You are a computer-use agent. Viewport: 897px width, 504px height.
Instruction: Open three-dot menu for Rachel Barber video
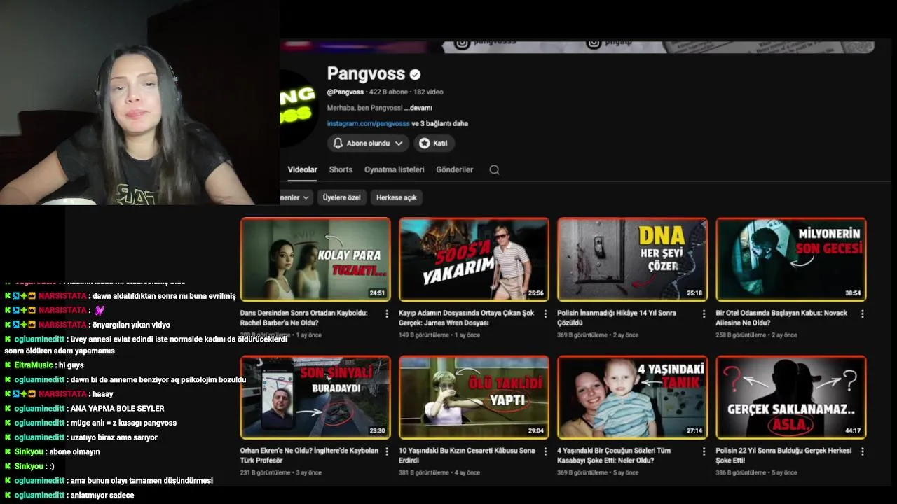click(387, 314)
